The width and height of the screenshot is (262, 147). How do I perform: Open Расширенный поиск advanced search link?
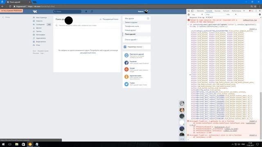(x=109, y=19)
